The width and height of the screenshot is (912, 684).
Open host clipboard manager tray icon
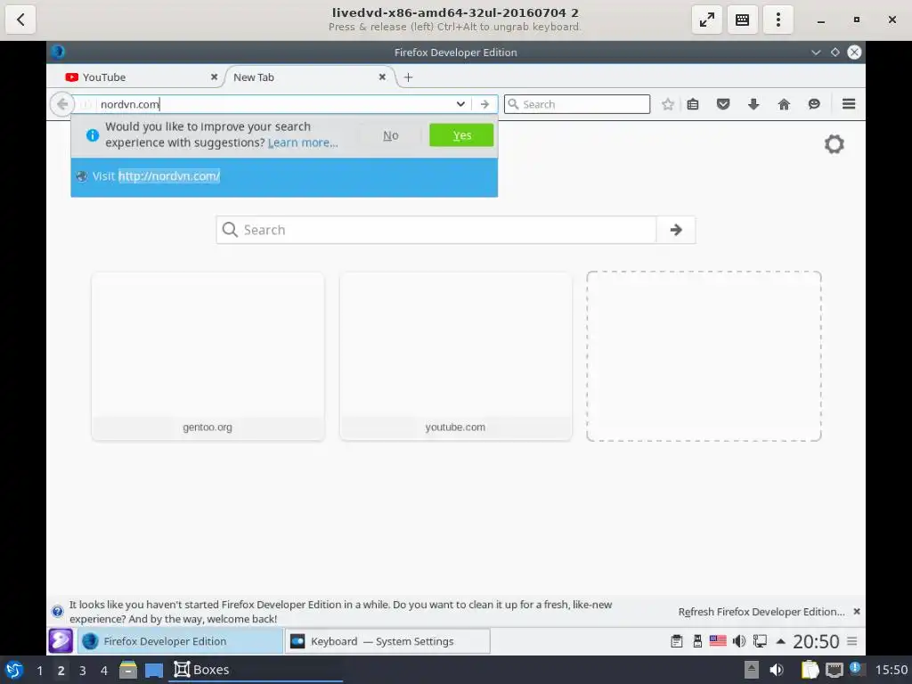810,670
